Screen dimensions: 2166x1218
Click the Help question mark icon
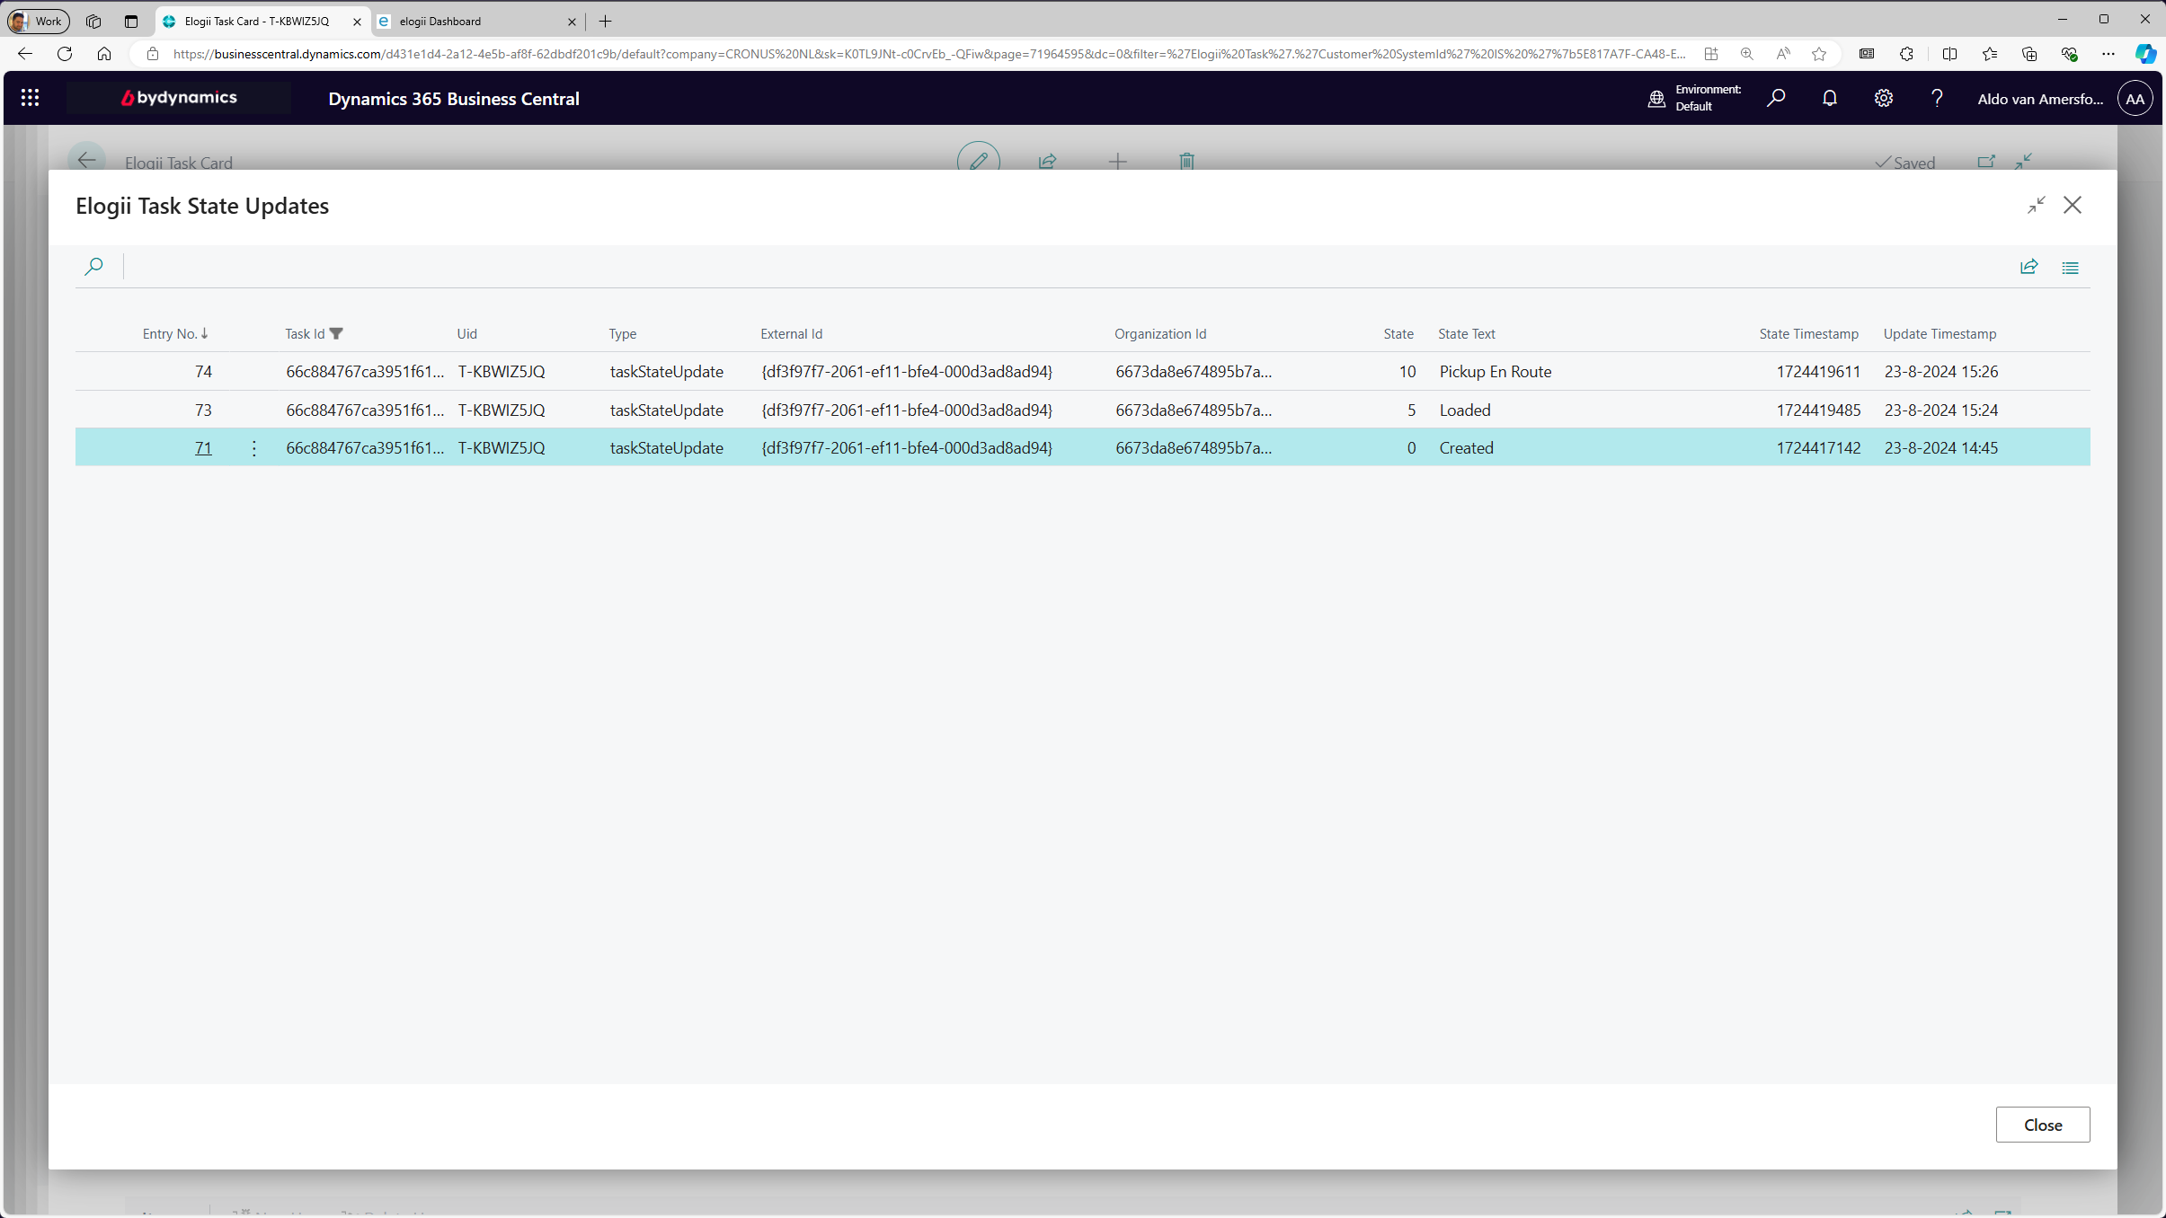coord(1937,98)
